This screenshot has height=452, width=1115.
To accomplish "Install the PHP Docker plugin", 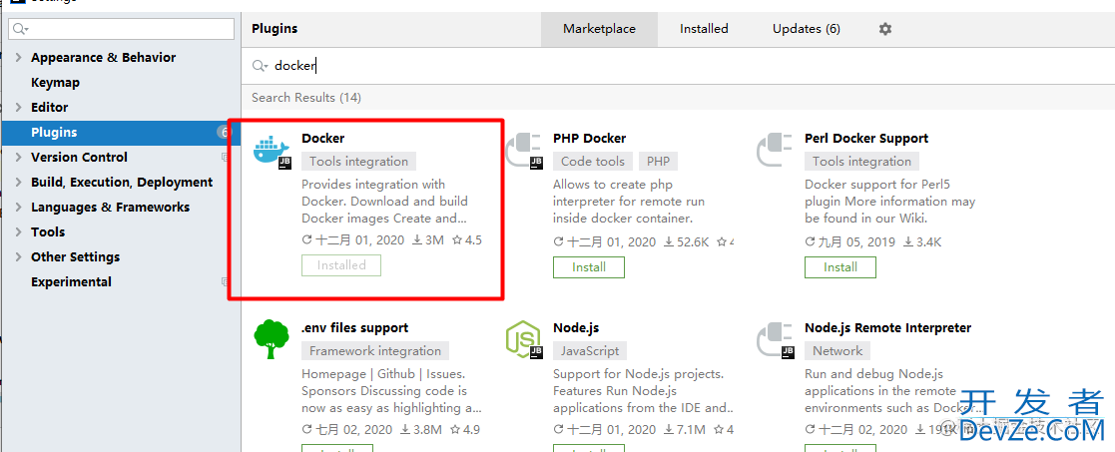I will pyautogui.click(x=589, y=267).
